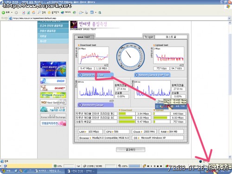
Task: Select the Clock 2000 MHz info box
Action: tap(144, 132)
